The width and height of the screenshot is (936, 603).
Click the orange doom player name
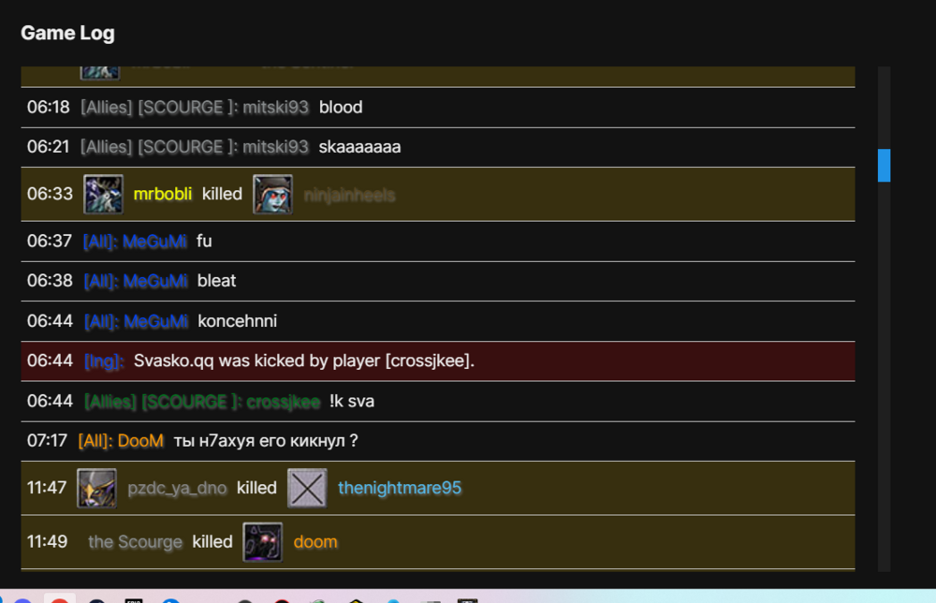(x=315, y=542)
